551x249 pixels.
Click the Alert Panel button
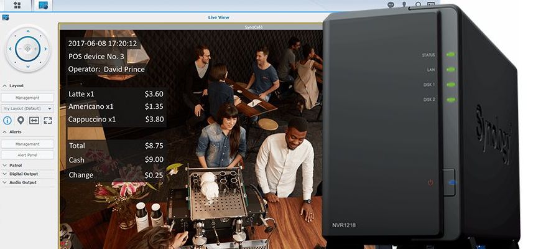27,155
